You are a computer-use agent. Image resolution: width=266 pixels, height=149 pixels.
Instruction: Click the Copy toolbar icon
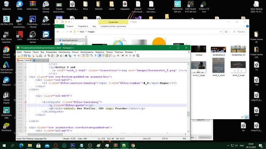tap(49, 55)
